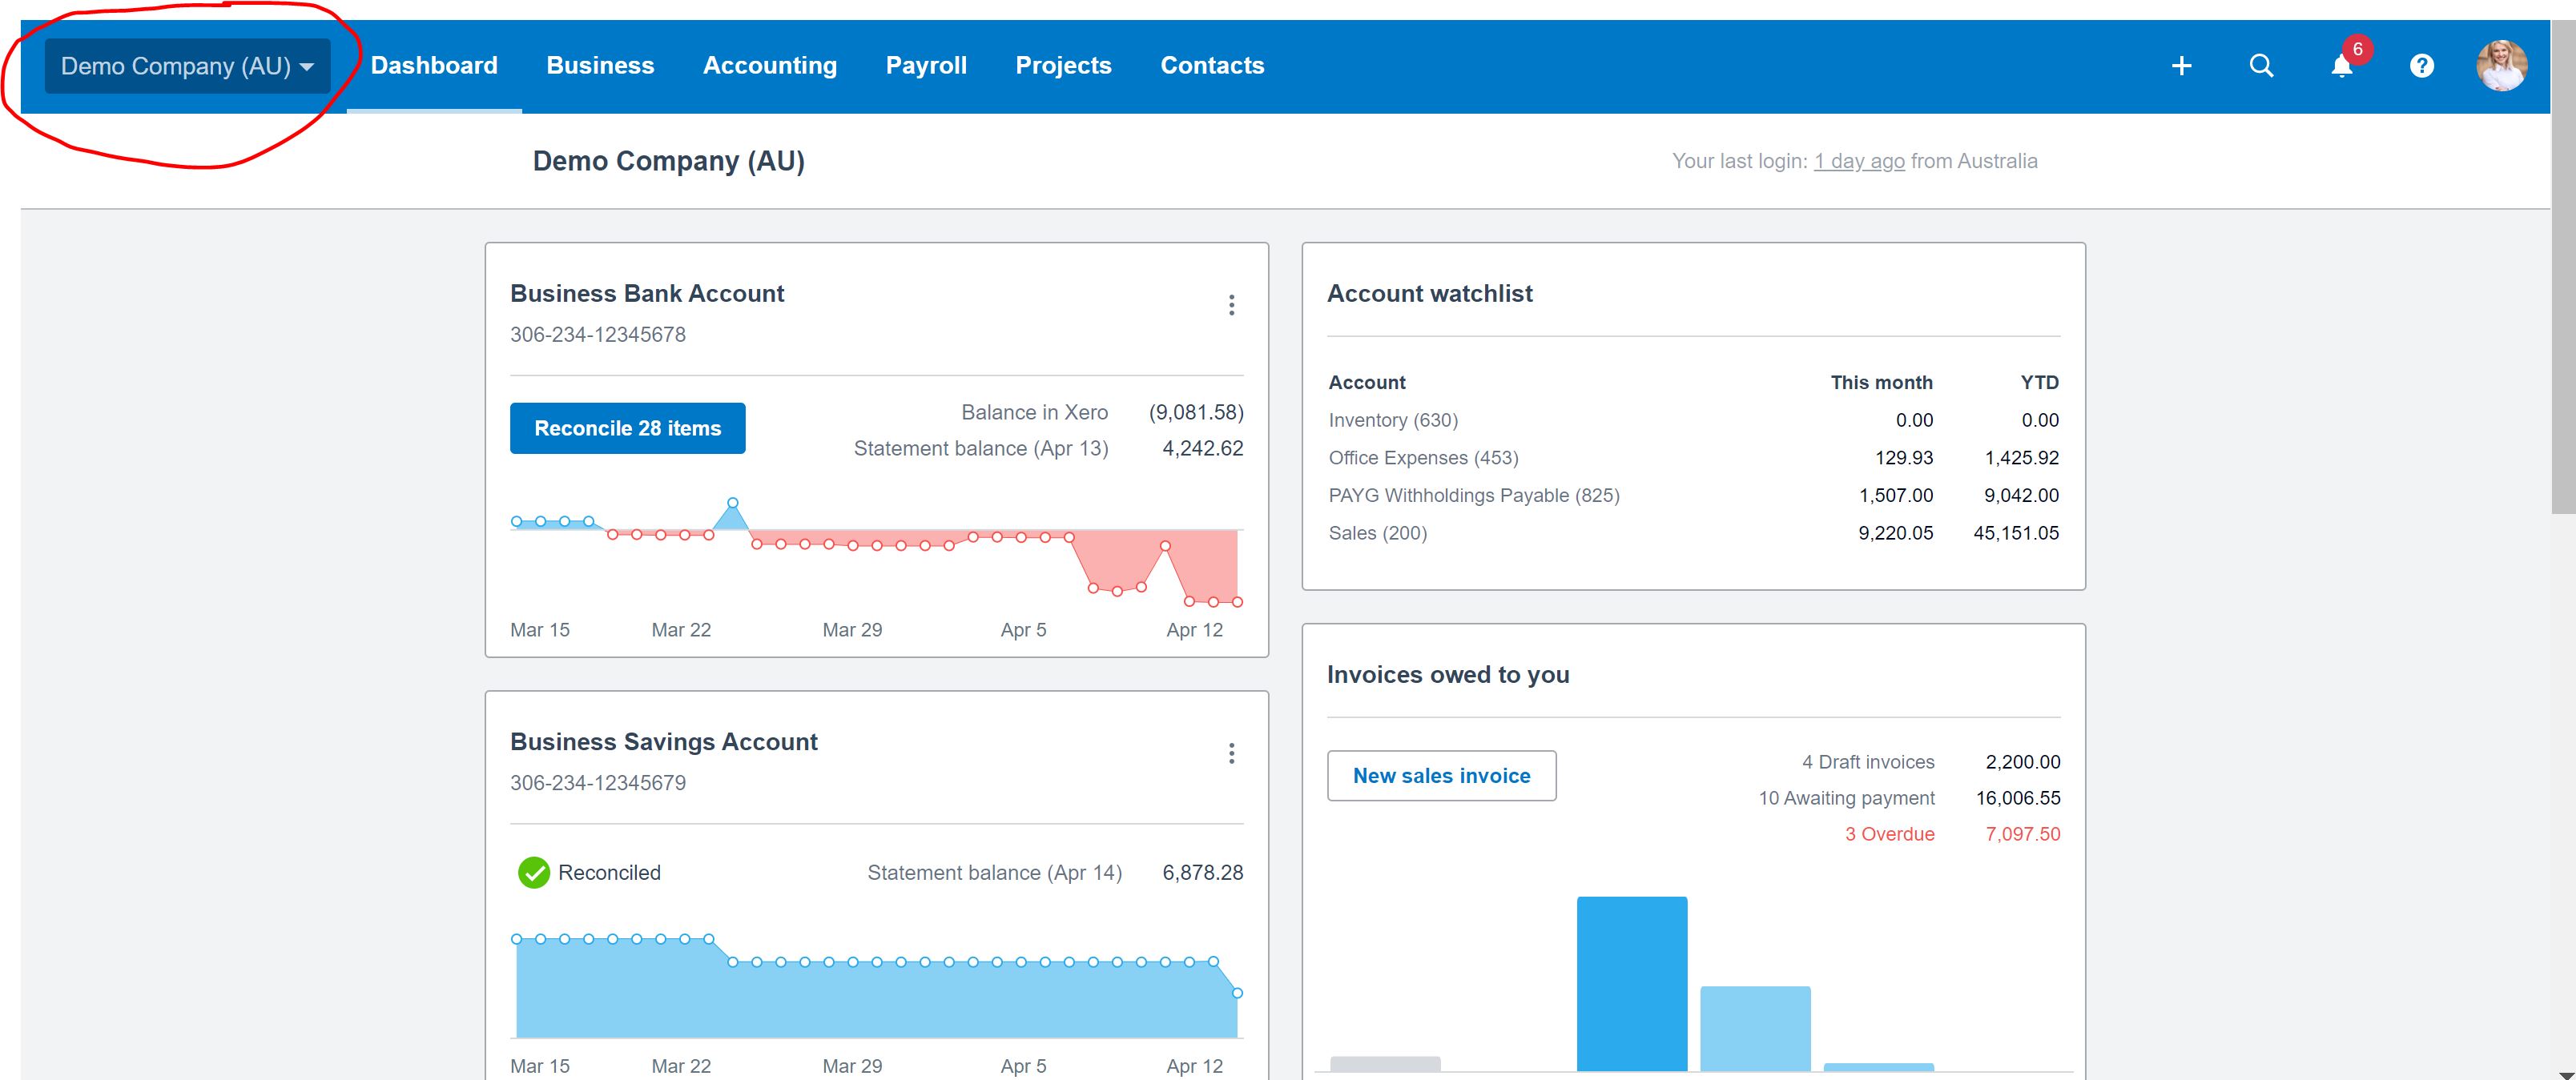
Task: Click the 1 day ago login link
Action: coord(1859,161)
